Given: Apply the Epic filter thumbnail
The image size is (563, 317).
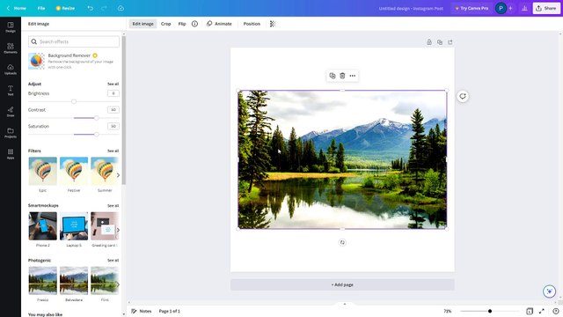Looking at the screenshot, I should [x=43, y=171].
